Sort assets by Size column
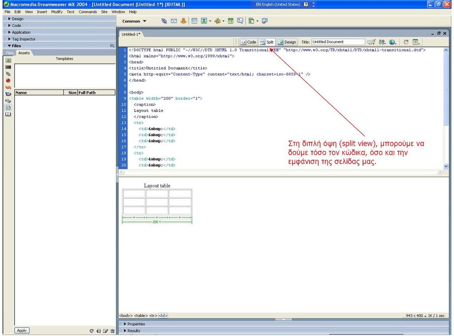This screenshot has height=336, width=454. pos(70,93)
